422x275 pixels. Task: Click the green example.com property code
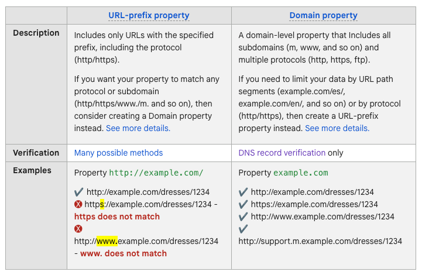(x=301, y=173)
